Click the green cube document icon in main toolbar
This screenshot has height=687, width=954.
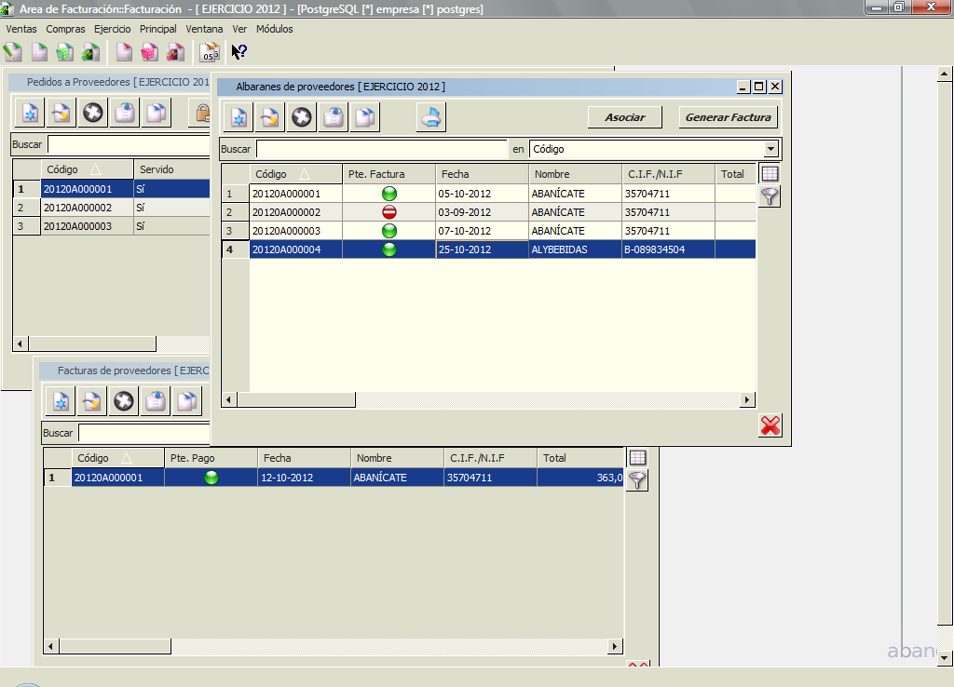[64, 52]
